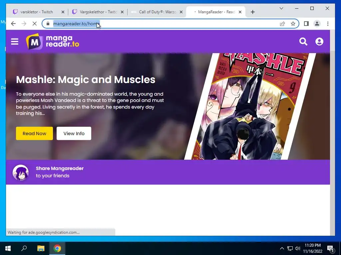
Task: Click the browser forward arrow
Action: tap(24, 24)
